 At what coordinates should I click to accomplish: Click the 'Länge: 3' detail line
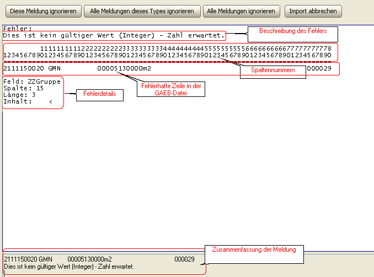tap(19, 95)
